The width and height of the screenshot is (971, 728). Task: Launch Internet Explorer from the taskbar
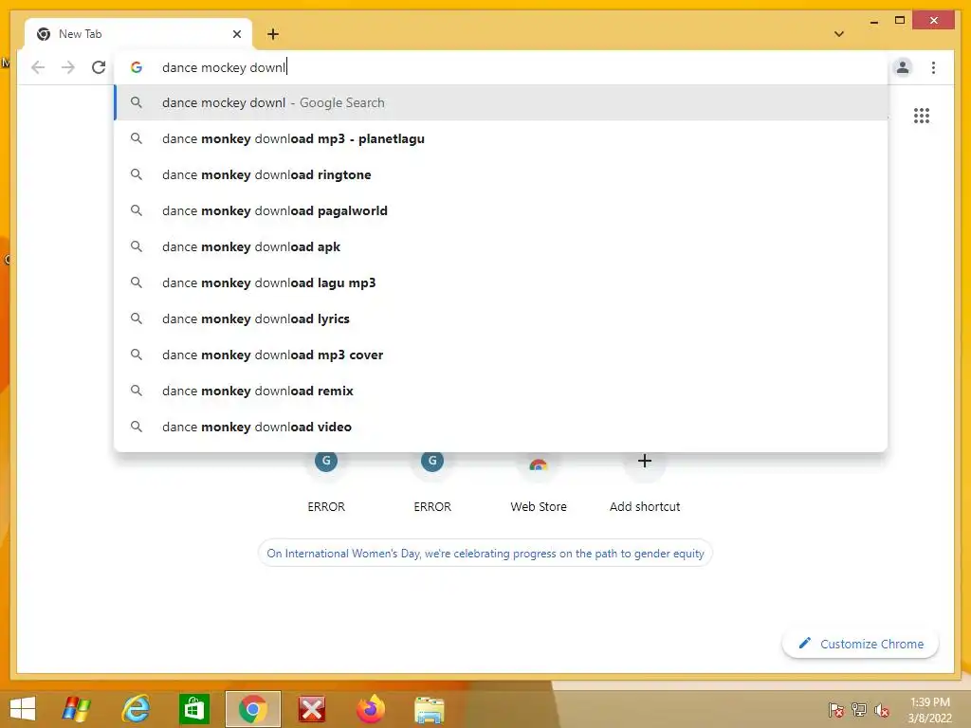click(136, 709)
